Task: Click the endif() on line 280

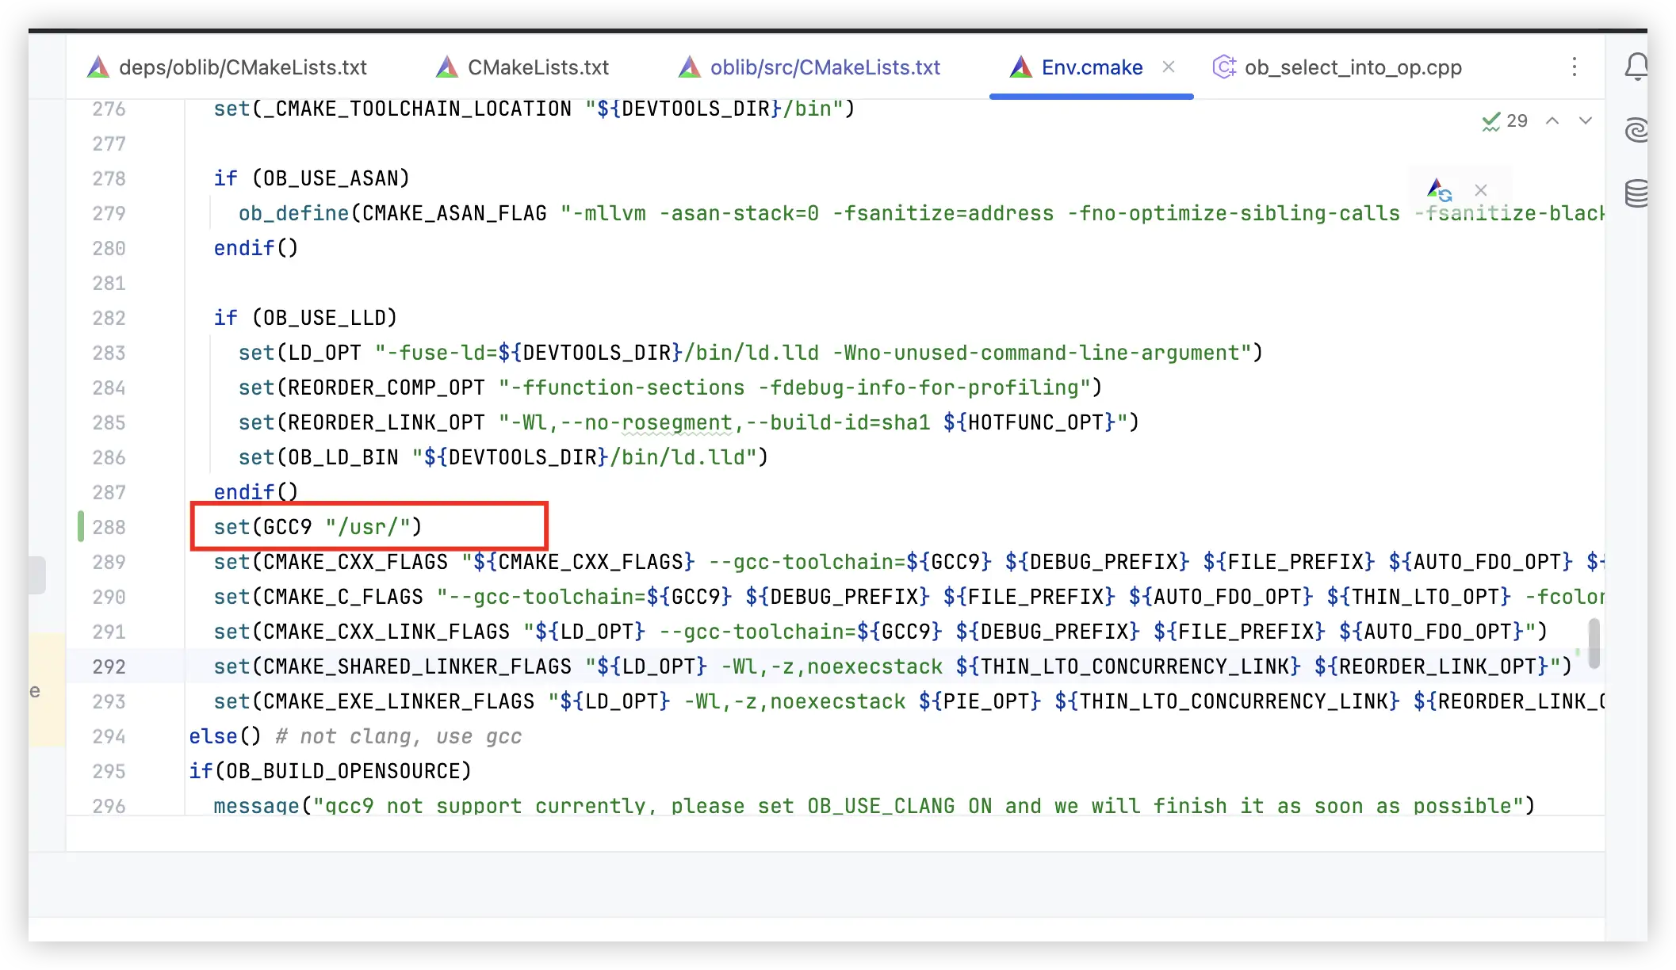Action: [256, 248]
